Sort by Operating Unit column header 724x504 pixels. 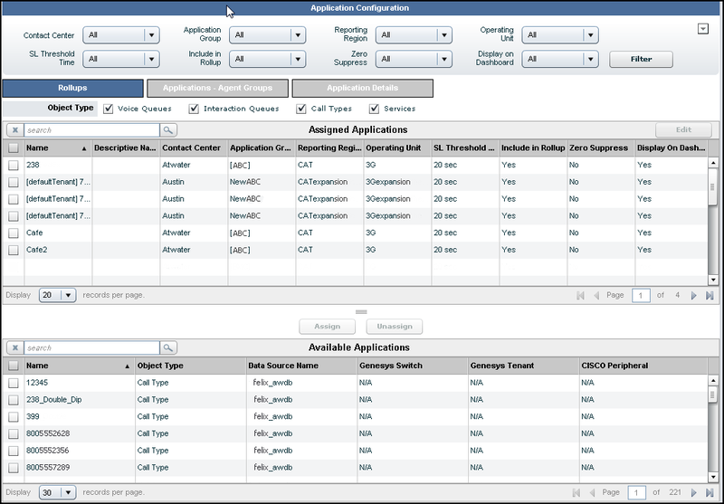click(397, 148)
